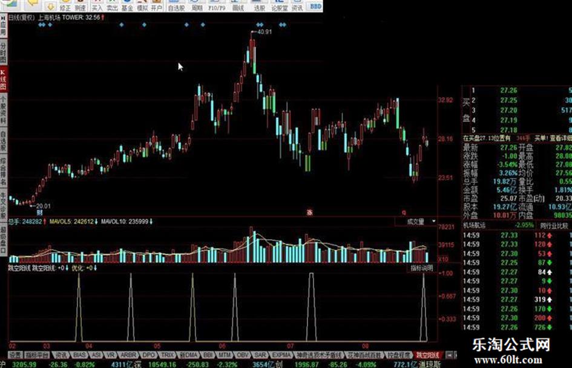This screenshot has width=572, height=368.
Task: Select the 控盘程度 indicator tab
Action: pyautogui.click(x=399, y=355)
